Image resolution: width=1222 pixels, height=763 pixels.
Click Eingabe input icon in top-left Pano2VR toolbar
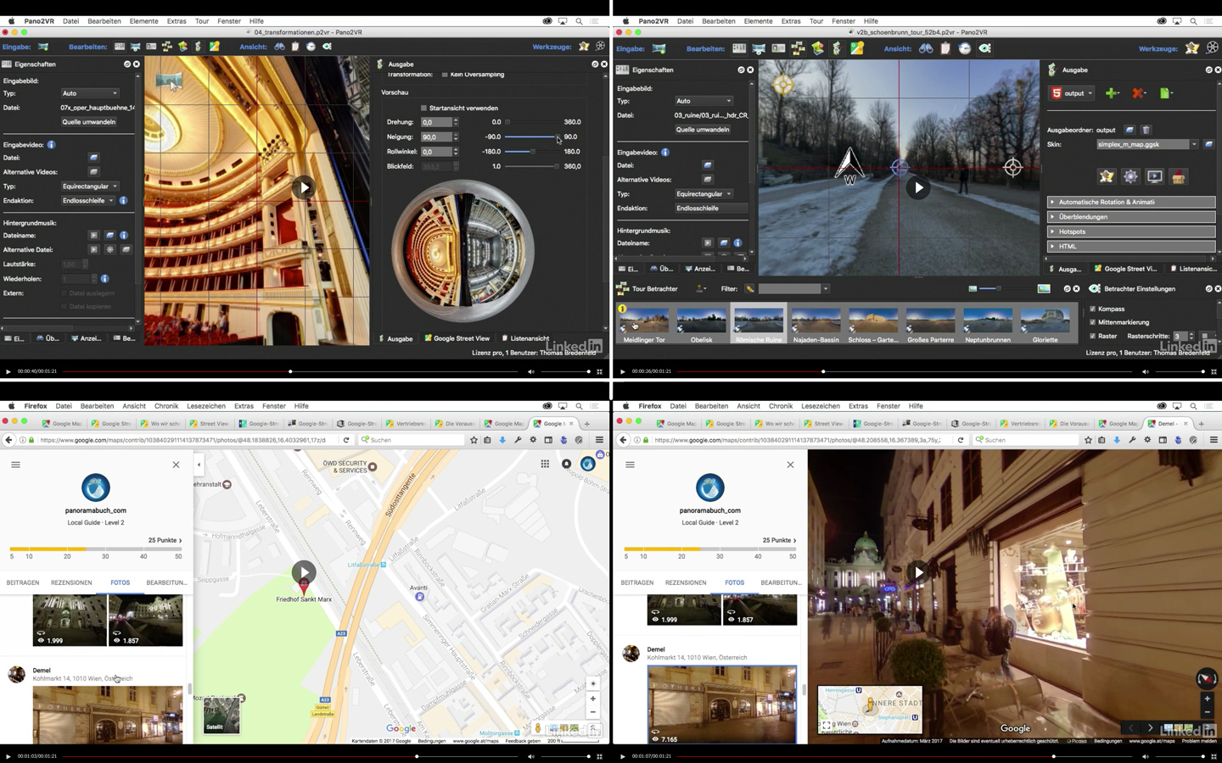coord(43,47)
